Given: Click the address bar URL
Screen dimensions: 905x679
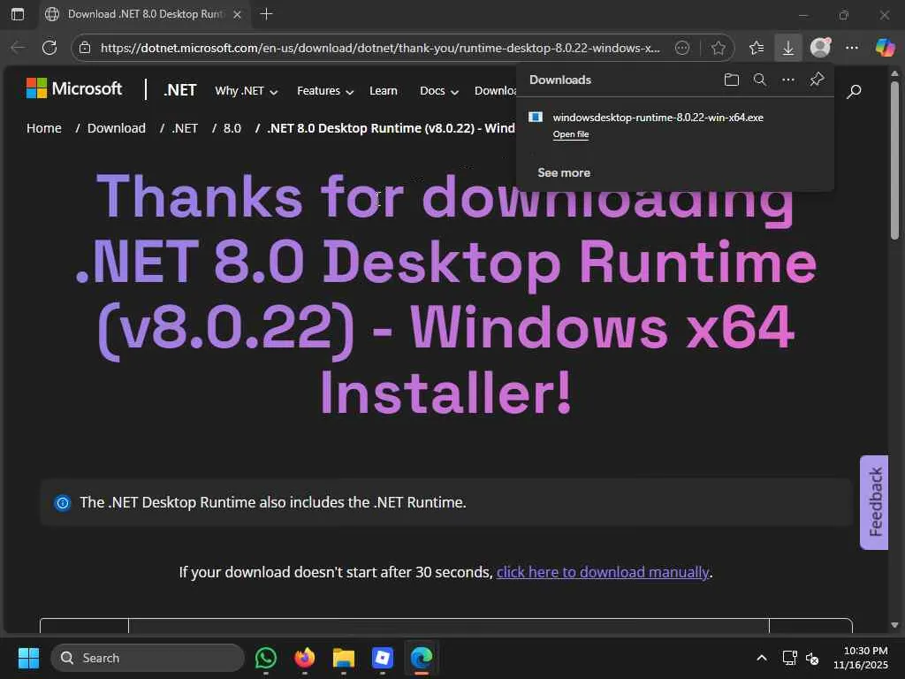Looking at the screenshot, I should (380, 48).
